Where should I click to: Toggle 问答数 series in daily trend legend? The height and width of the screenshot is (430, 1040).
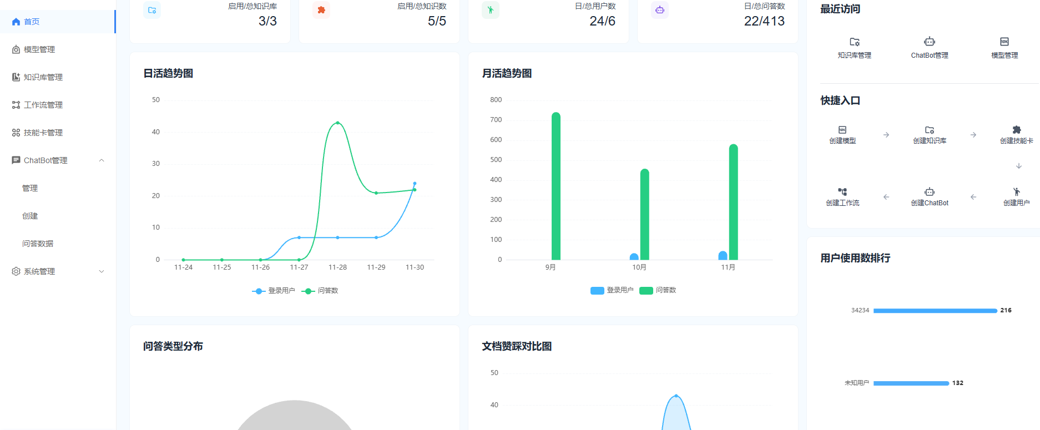tap(320, 291)
